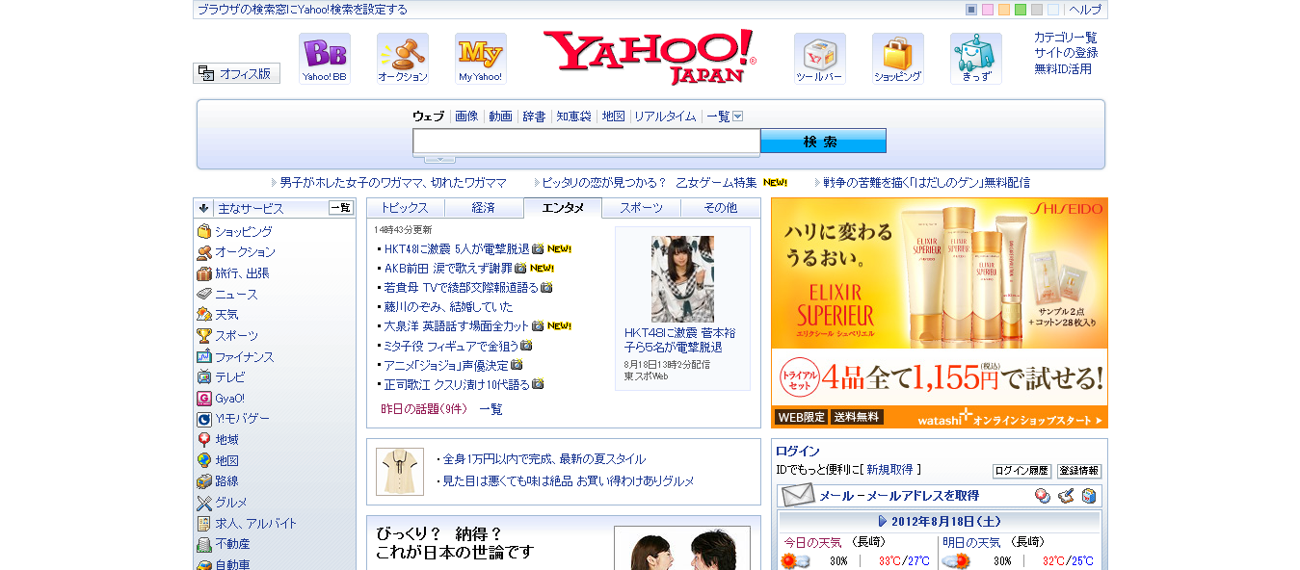Open the Shiseido Elixir Superieur ad banner
This screenshot has height=570, width=1300.
point(940,313)
